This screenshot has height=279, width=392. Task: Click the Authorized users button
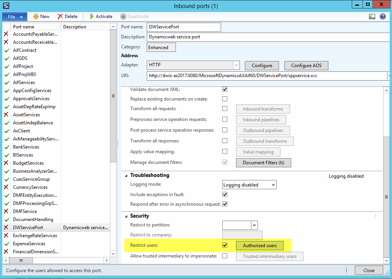point(259,246)
